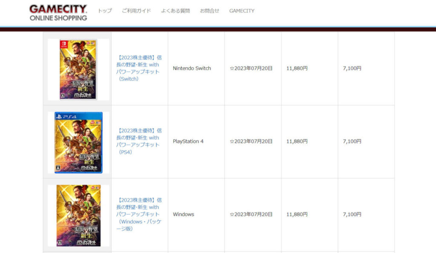
Task: Open the お問合せ navigation link
Action: tap(209, 11)
